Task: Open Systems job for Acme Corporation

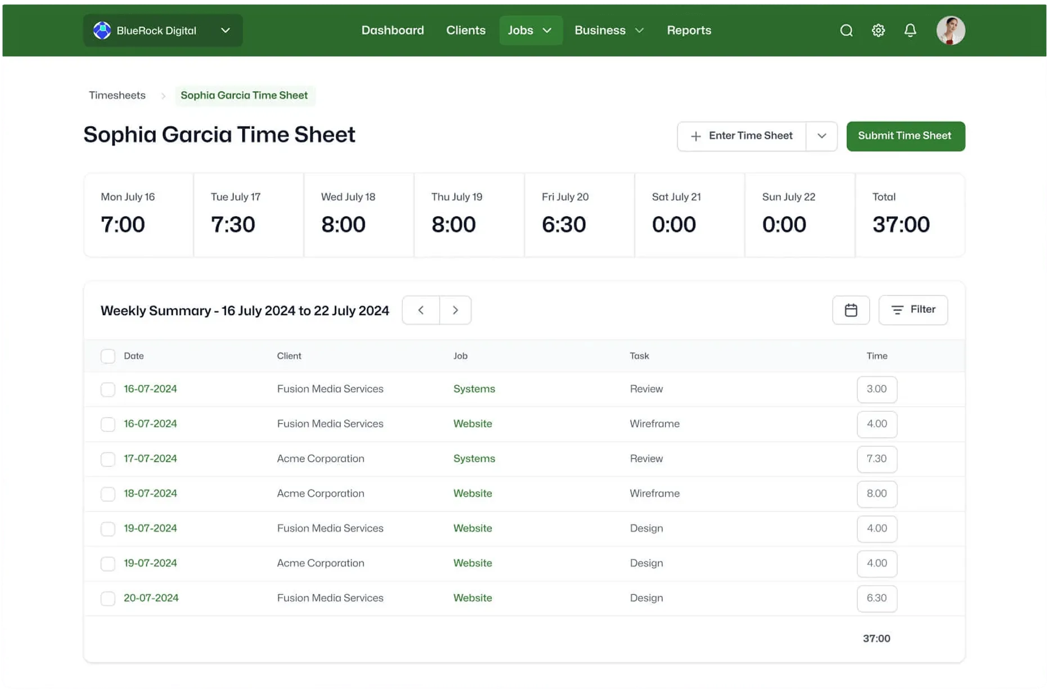Action: tap(474, 459)
